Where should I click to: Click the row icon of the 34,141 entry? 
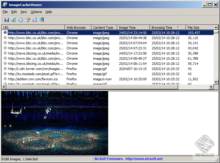pyautogui.click(x=5, y=43)
